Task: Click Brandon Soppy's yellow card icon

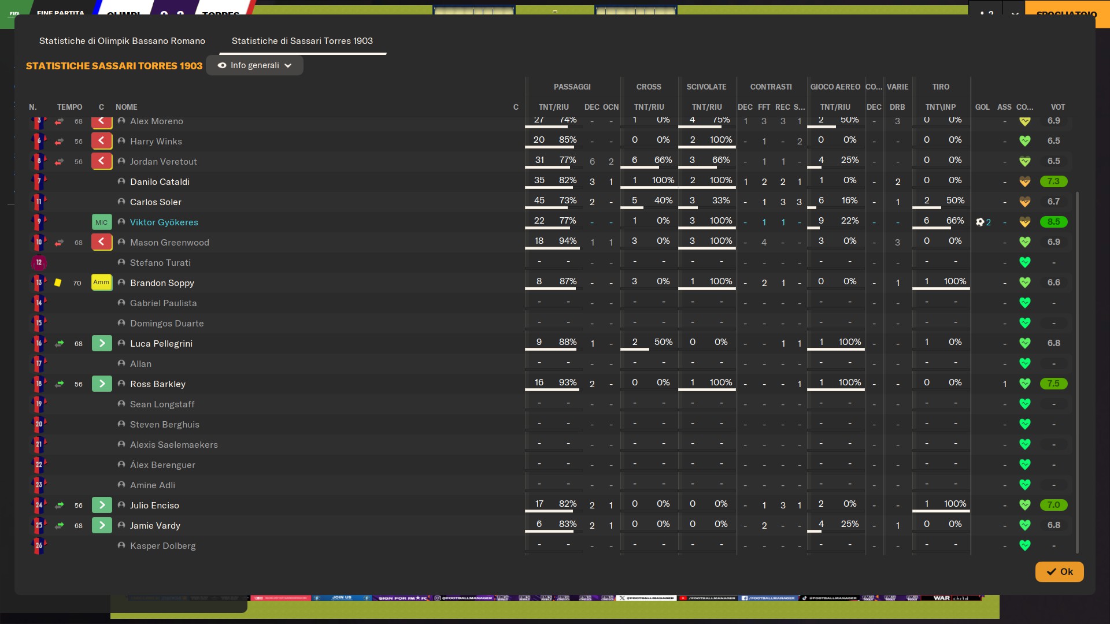Action: pyautogui.click(x=58, y=283)
